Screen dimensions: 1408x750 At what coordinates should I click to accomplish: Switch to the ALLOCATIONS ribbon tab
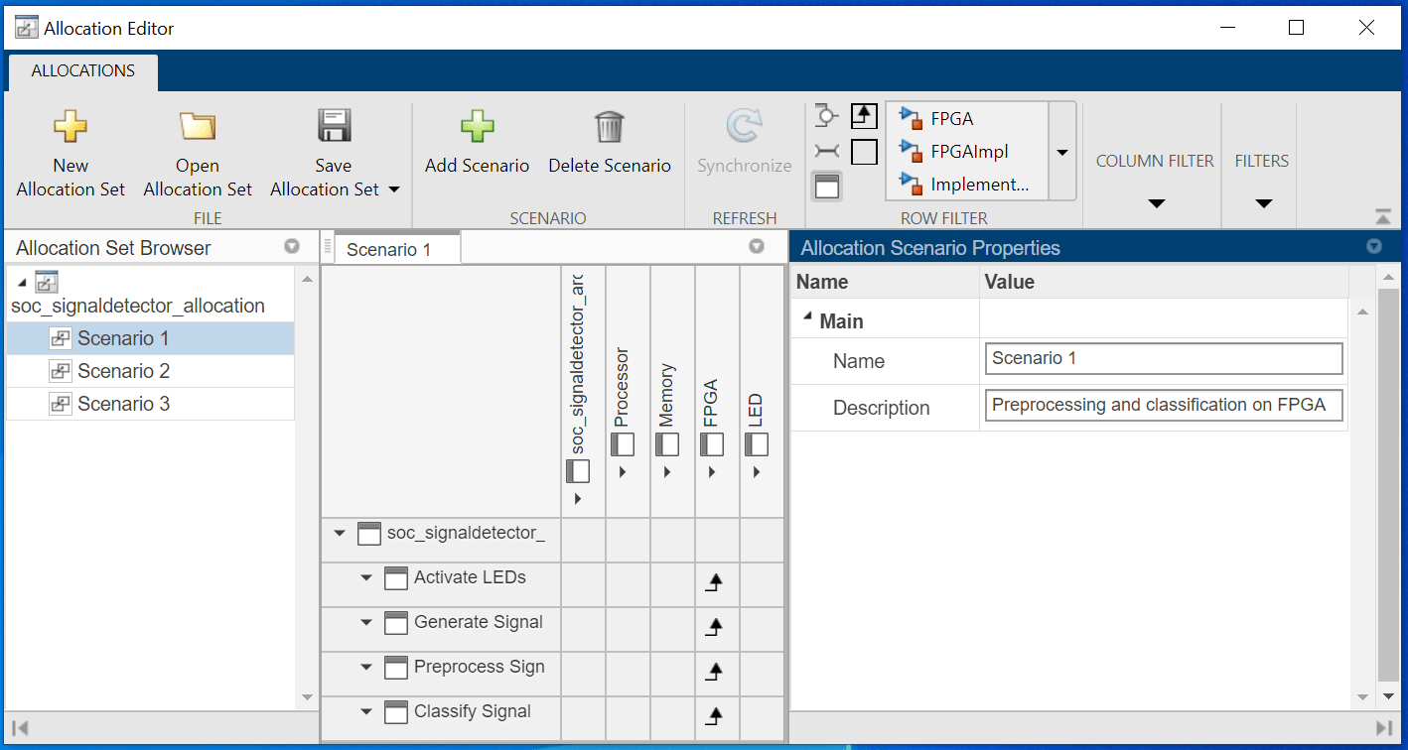tap(83, 71)
